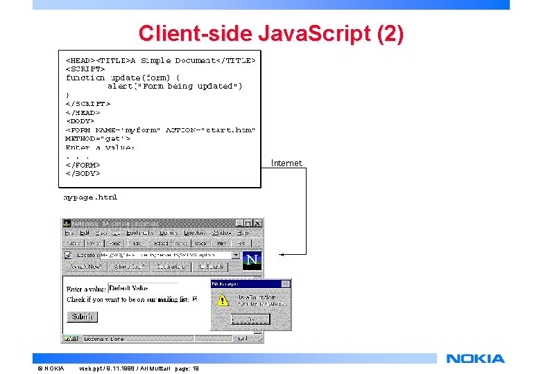541x374 pixels.
Task: Click the Submit form button
Action: click(82, 317)
